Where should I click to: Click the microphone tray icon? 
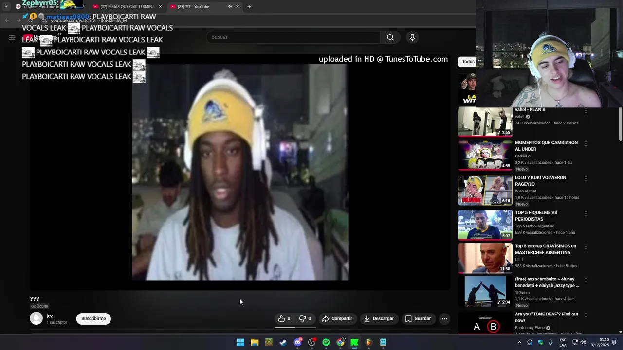tap(550, 342)
